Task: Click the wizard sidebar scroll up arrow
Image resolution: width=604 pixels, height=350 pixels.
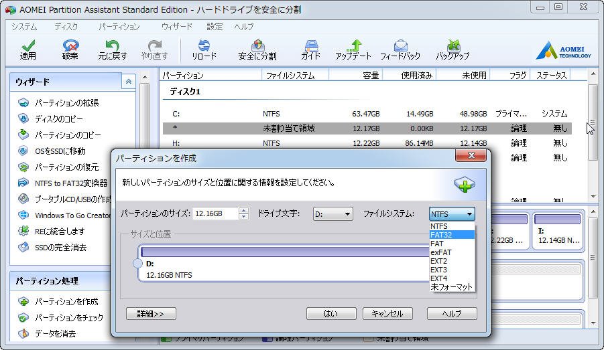Action: coord(145,77)
